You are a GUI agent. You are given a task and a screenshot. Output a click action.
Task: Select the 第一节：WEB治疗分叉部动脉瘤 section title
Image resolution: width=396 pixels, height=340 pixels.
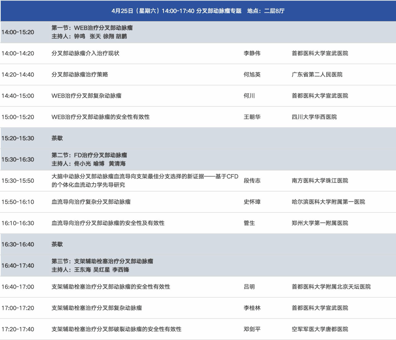point(92,28)
